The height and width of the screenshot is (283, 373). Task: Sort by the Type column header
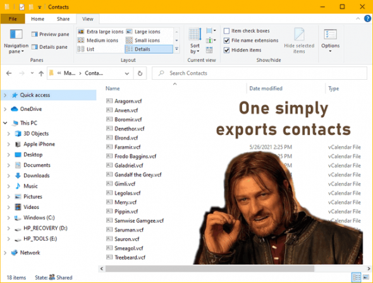(334, 89)
